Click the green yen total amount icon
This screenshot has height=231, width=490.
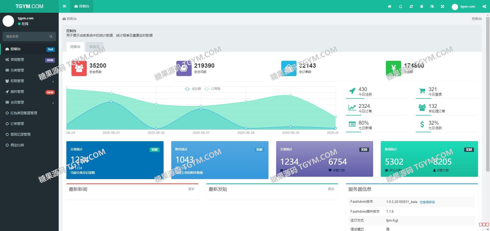tap(393, 68)
